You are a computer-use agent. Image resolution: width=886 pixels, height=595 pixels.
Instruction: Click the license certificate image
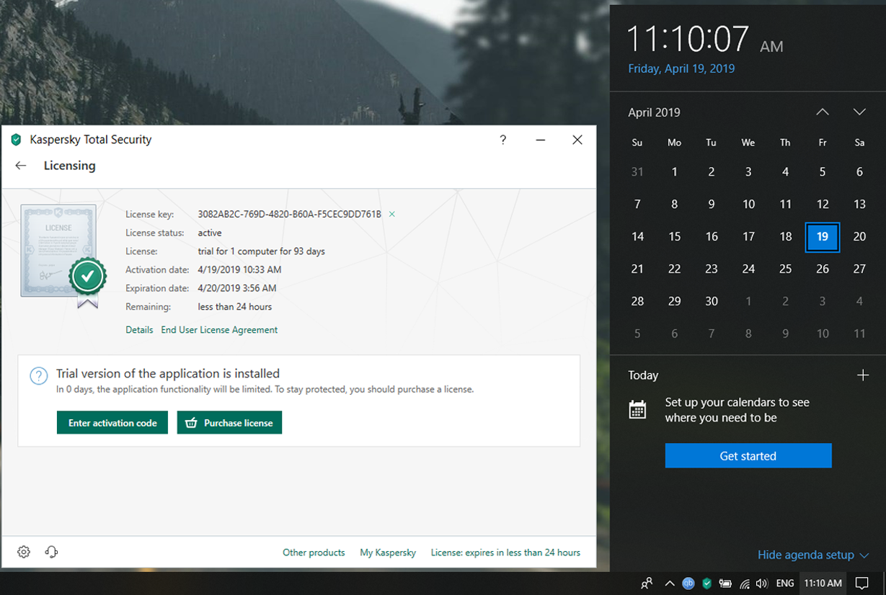click(x=63, y=256)
